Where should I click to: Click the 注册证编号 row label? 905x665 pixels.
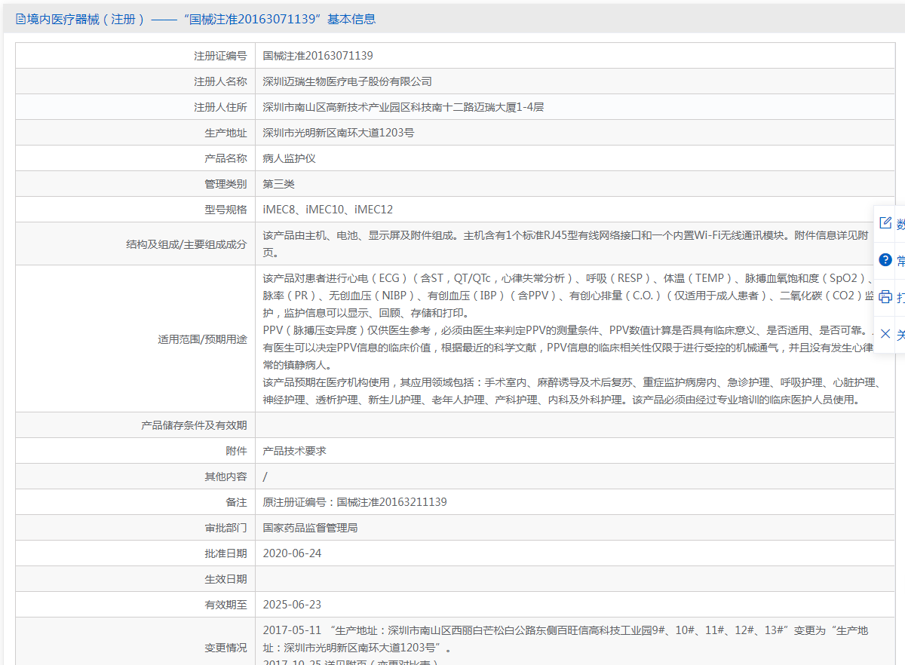(220, 56)
